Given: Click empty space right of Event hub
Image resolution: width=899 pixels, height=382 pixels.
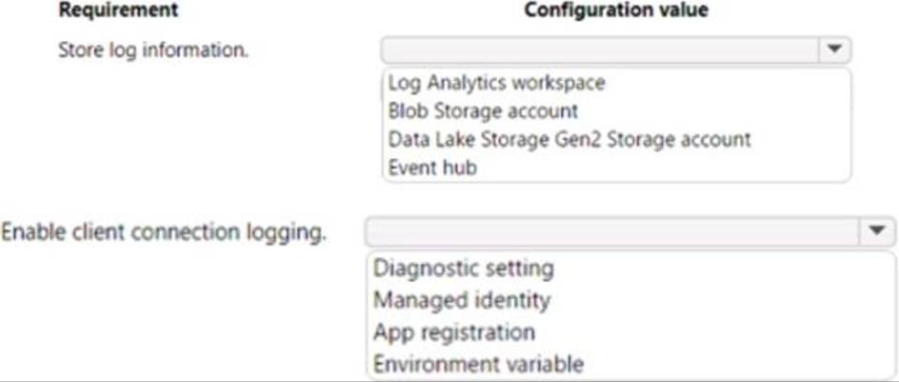Looking at the screenshot, I should [667, 168].
